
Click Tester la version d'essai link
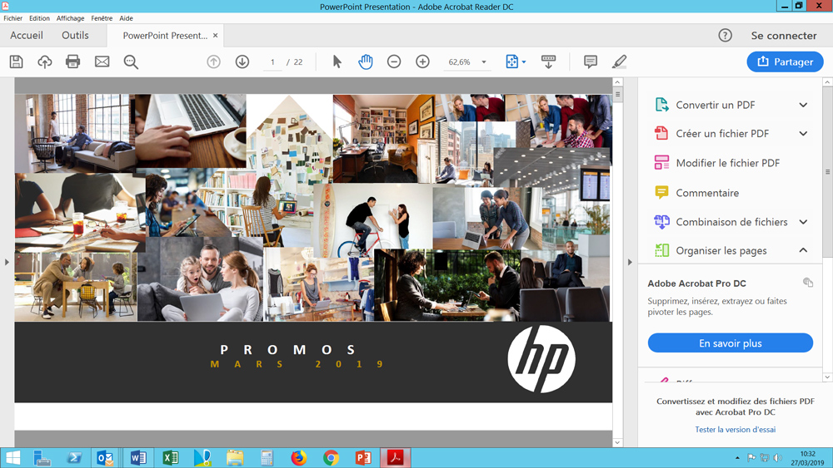pyautogui.click(x=735, y=430)
